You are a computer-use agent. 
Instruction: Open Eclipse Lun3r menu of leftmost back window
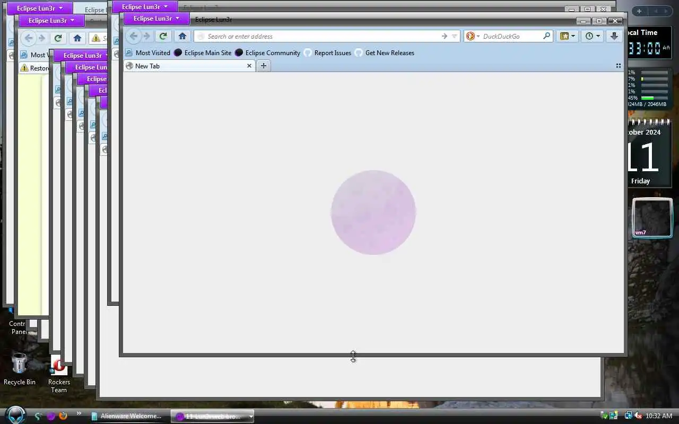point(40,8)
